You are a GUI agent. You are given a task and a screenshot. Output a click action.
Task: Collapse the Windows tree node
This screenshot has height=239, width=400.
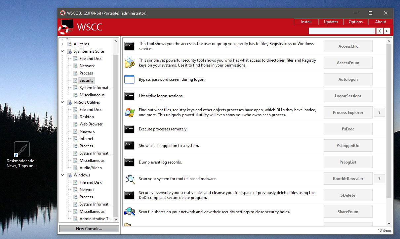(x=62, y=175)
